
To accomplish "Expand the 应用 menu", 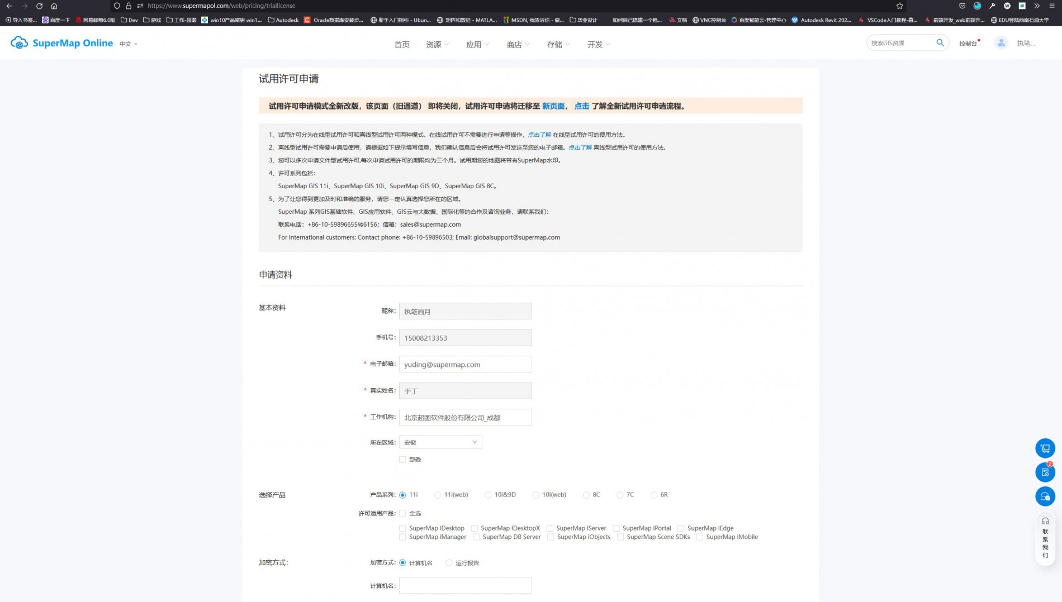I will [x=477, y=45].
